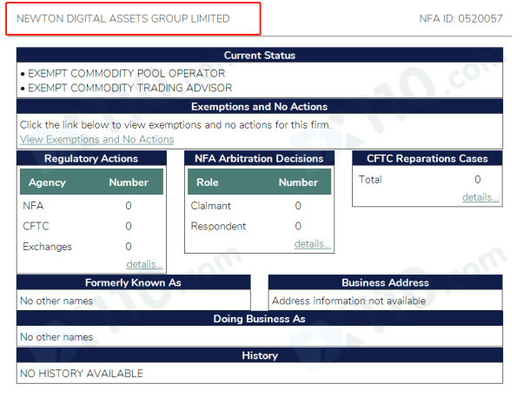Click the Doing Business As header
Screen dimensions: 530x397
click(x=259, y=320)
